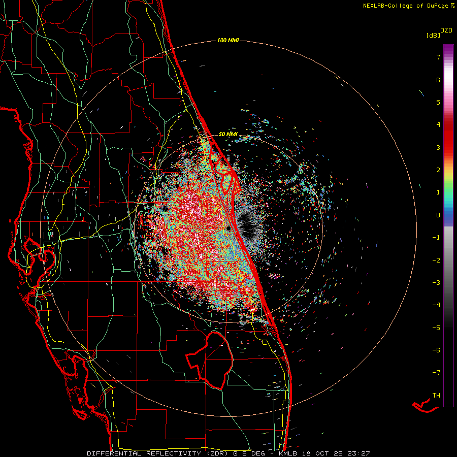Click the 5 value on color scale
Viewport: 457px width, 457px height.
[438, 102]
